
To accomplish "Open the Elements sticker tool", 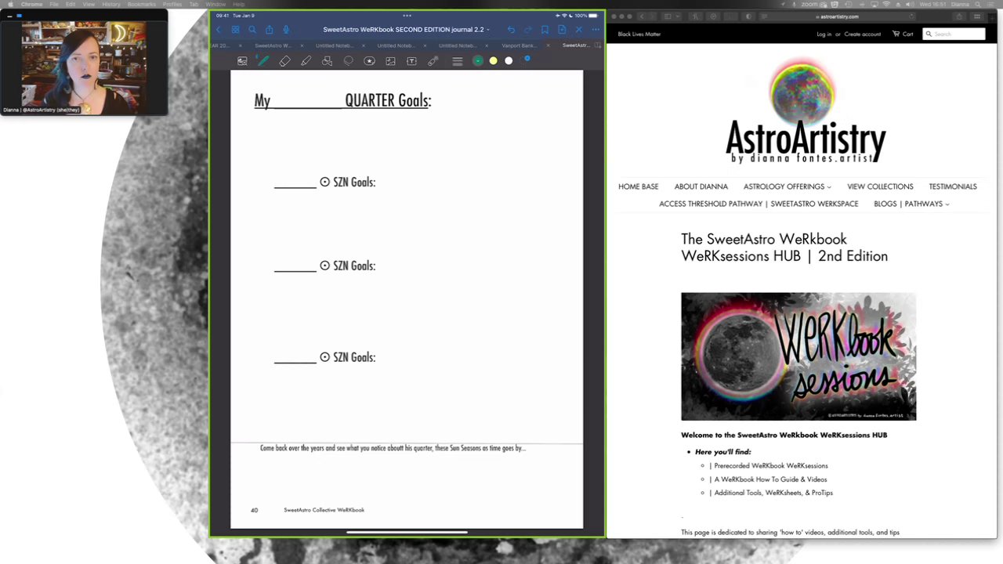I will coord(369,61).
